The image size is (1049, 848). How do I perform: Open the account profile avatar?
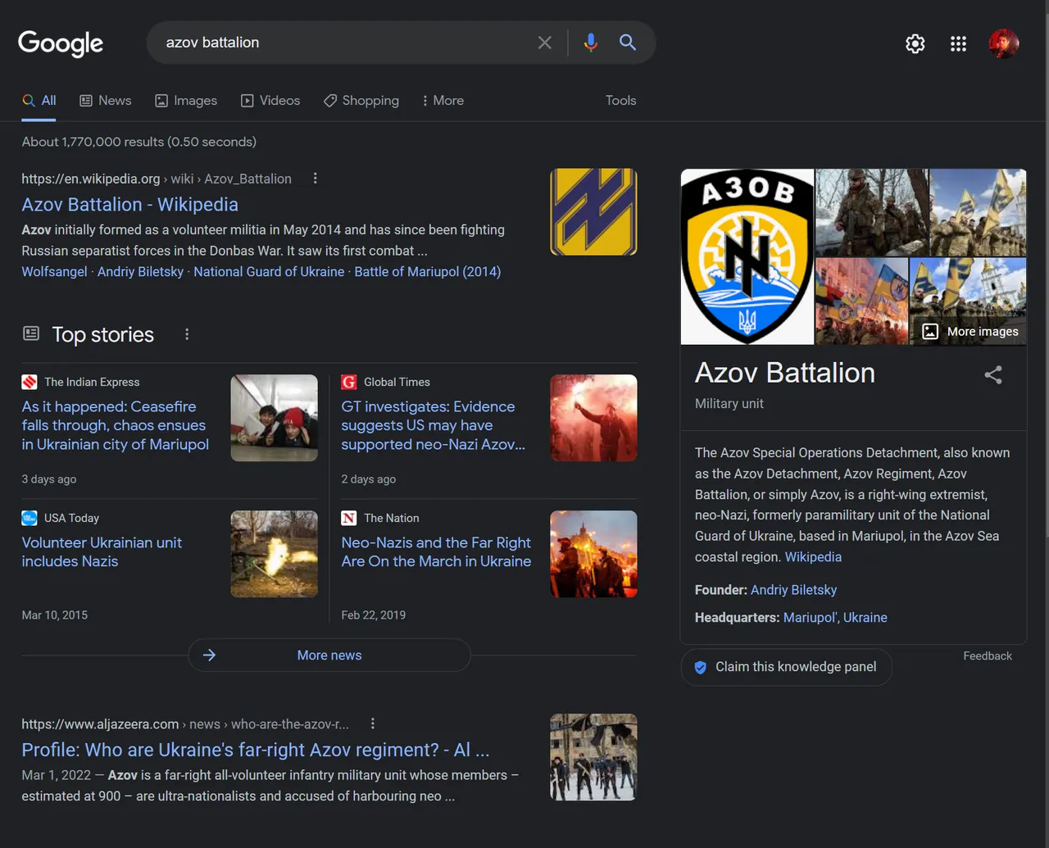[x=1004, y=43]
